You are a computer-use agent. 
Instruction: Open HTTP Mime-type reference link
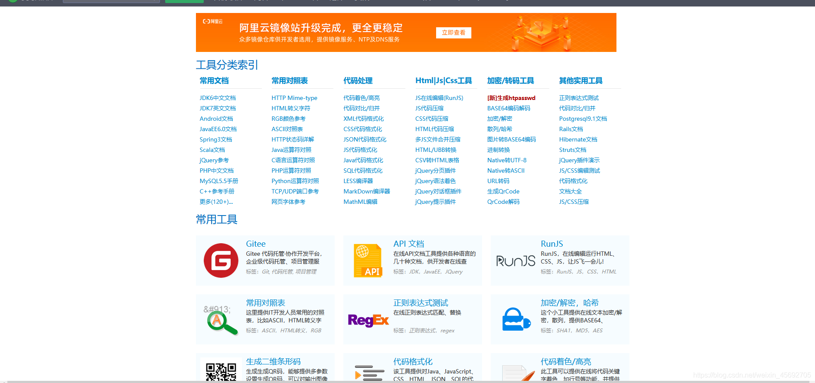click(294, 98)
